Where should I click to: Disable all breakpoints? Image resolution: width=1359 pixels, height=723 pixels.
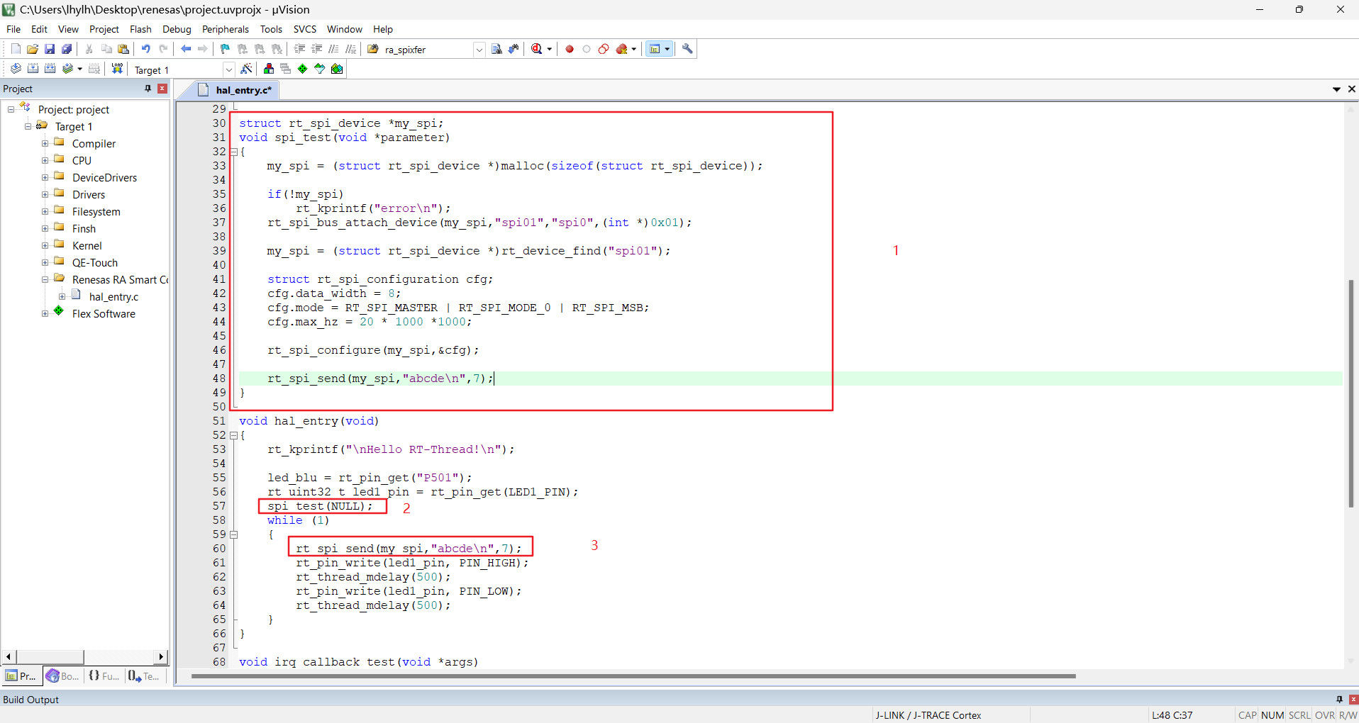tap(604, 49)
